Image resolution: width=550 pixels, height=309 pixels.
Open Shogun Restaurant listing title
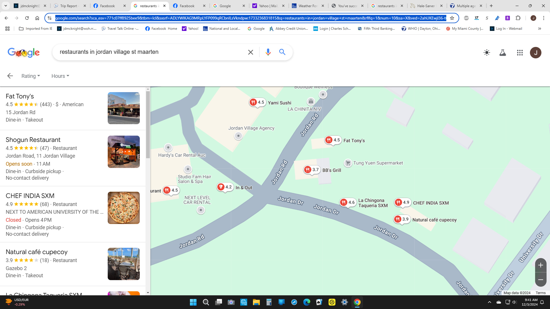(33, 140)
